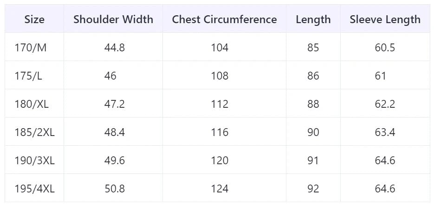
Task: Click the Sleeve Length column header
Action: pyautogui.click(x=385, y=19)
